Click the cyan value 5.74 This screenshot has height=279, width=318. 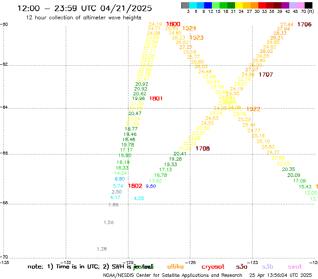tap(118, 186)
